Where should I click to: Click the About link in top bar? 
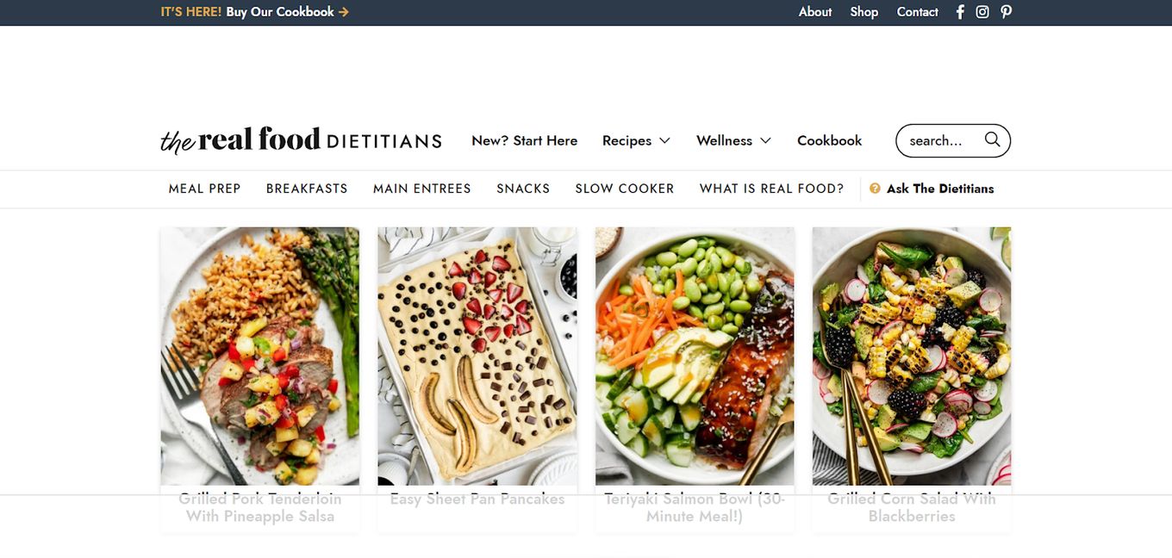(x=815, y=12)
